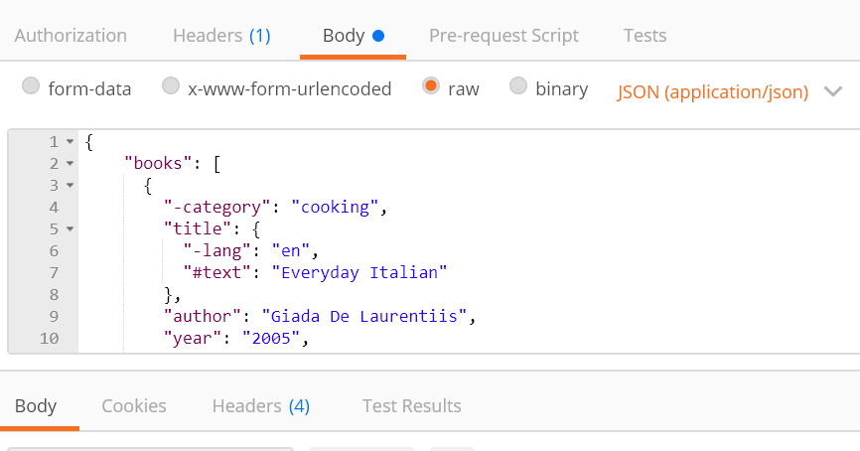
Task: Collapse the "title" object fold at line 5
Action: coord(70,228)
